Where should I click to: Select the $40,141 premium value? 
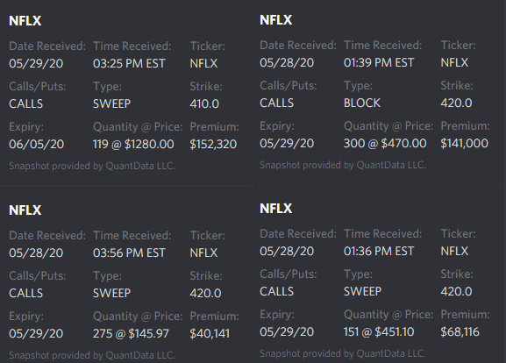pos(210,333)
